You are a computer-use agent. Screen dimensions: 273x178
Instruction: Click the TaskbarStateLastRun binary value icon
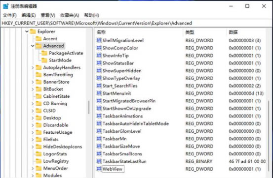coord(99,161)
